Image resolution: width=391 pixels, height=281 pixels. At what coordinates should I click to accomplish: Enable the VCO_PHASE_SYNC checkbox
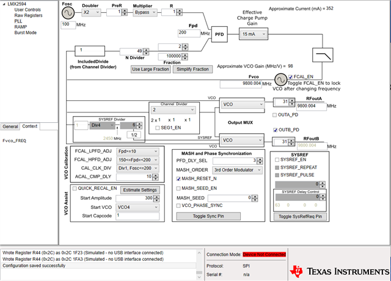(178, 206)
